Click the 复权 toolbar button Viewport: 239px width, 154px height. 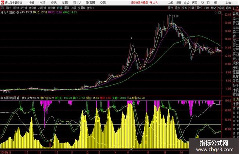pyautogui.click(x=170, y=8)
